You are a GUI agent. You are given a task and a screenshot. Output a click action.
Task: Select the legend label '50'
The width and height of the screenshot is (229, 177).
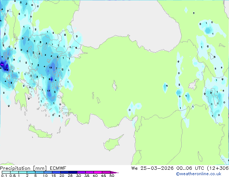[x=112, y=176]
